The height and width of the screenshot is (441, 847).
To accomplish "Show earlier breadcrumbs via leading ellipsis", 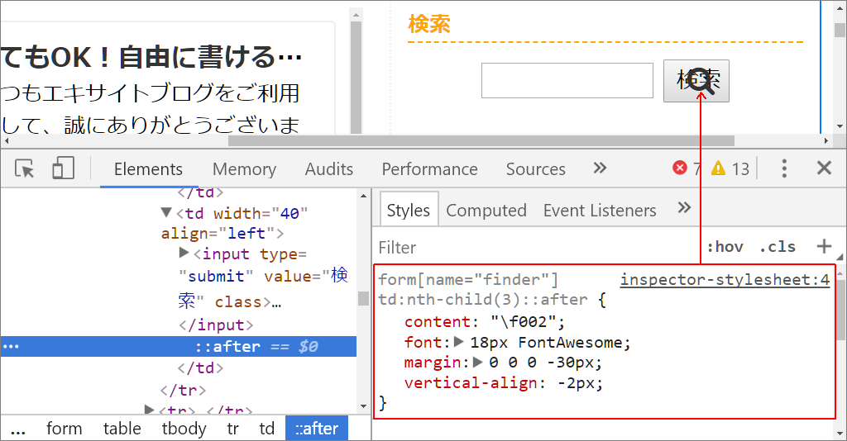I will pyautogui.click(x=18, y=429).
